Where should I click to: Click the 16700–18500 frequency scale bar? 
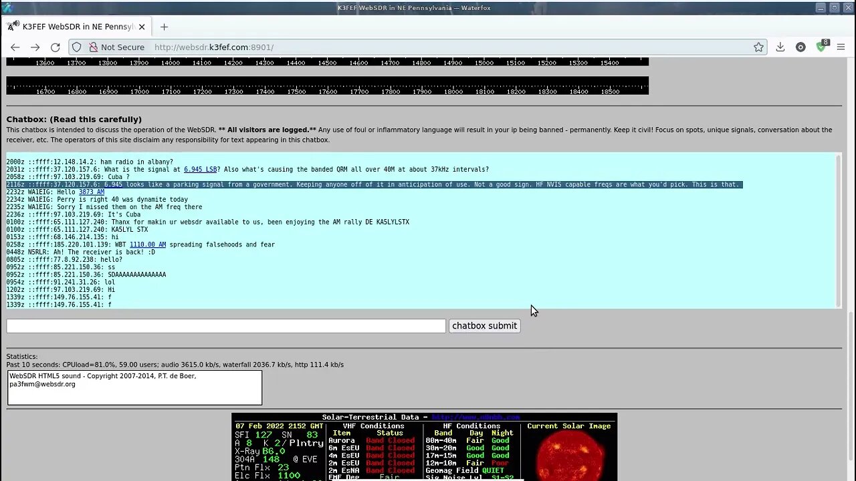point(328,86)
